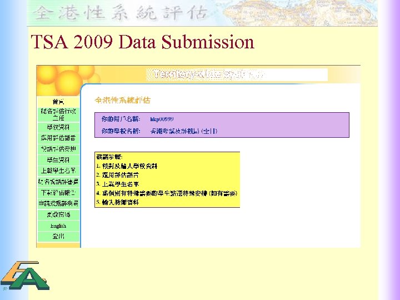Open 更改密碼 change password menu item
400x300 pixels.
coord(58,214)
